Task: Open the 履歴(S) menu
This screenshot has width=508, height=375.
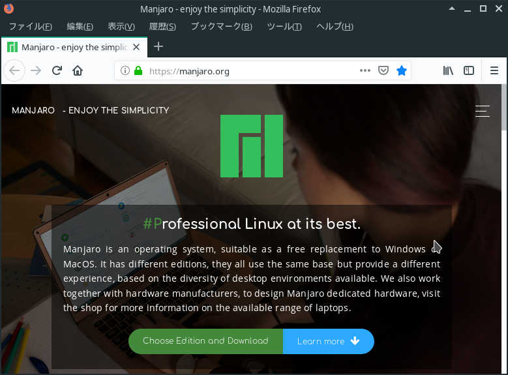Action: [162, 26]
